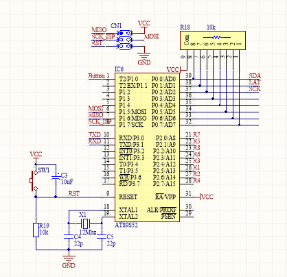This screenshot has width=287, height=277.
Task: Click the R19 resistor symbol
Action: click(x=36, y=230)
